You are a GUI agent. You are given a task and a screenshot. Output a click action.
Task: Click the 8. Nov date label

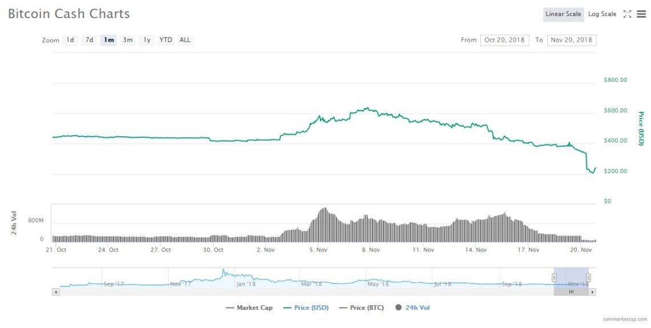tap(369, 250)
